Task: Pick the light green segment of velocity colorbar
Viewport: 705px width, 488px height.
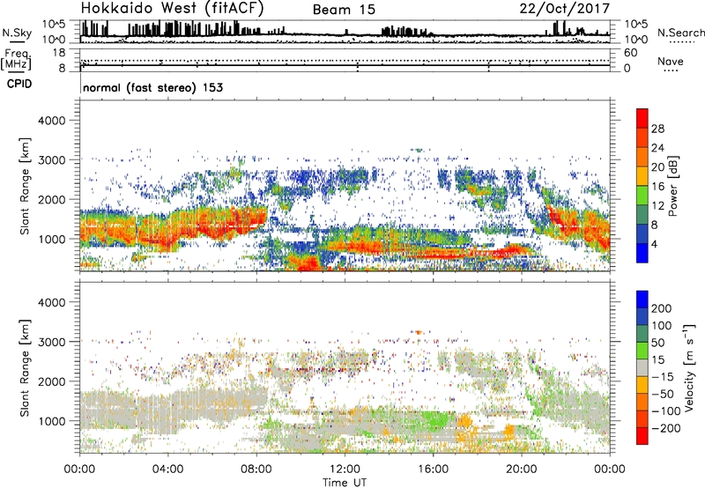Action: click(642, 351)
